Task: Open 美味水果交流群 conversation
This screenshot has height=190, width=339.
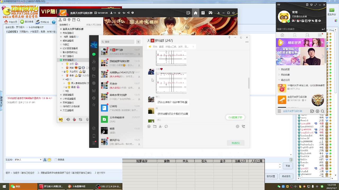Action: tap(121, 97)
